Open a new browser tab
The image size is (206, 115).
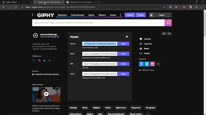coord(99,2)
